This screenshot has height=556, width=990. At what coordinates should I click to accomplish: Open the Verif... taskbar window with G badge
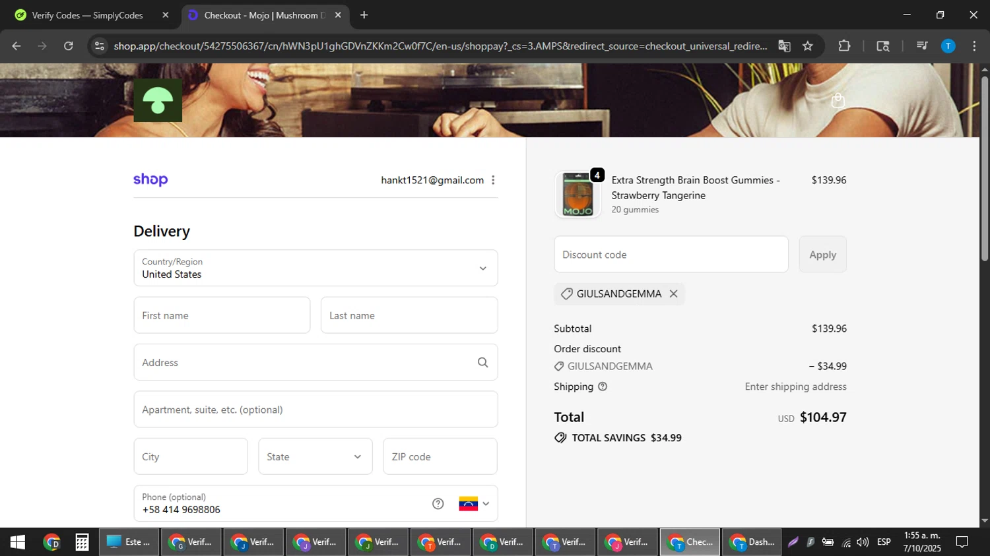pyautogui.click(x=191, y=542)
